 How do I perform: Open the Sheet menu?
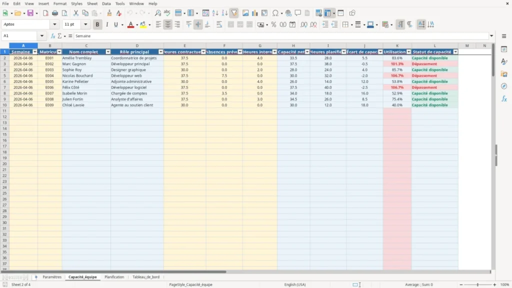coord(92,3)
